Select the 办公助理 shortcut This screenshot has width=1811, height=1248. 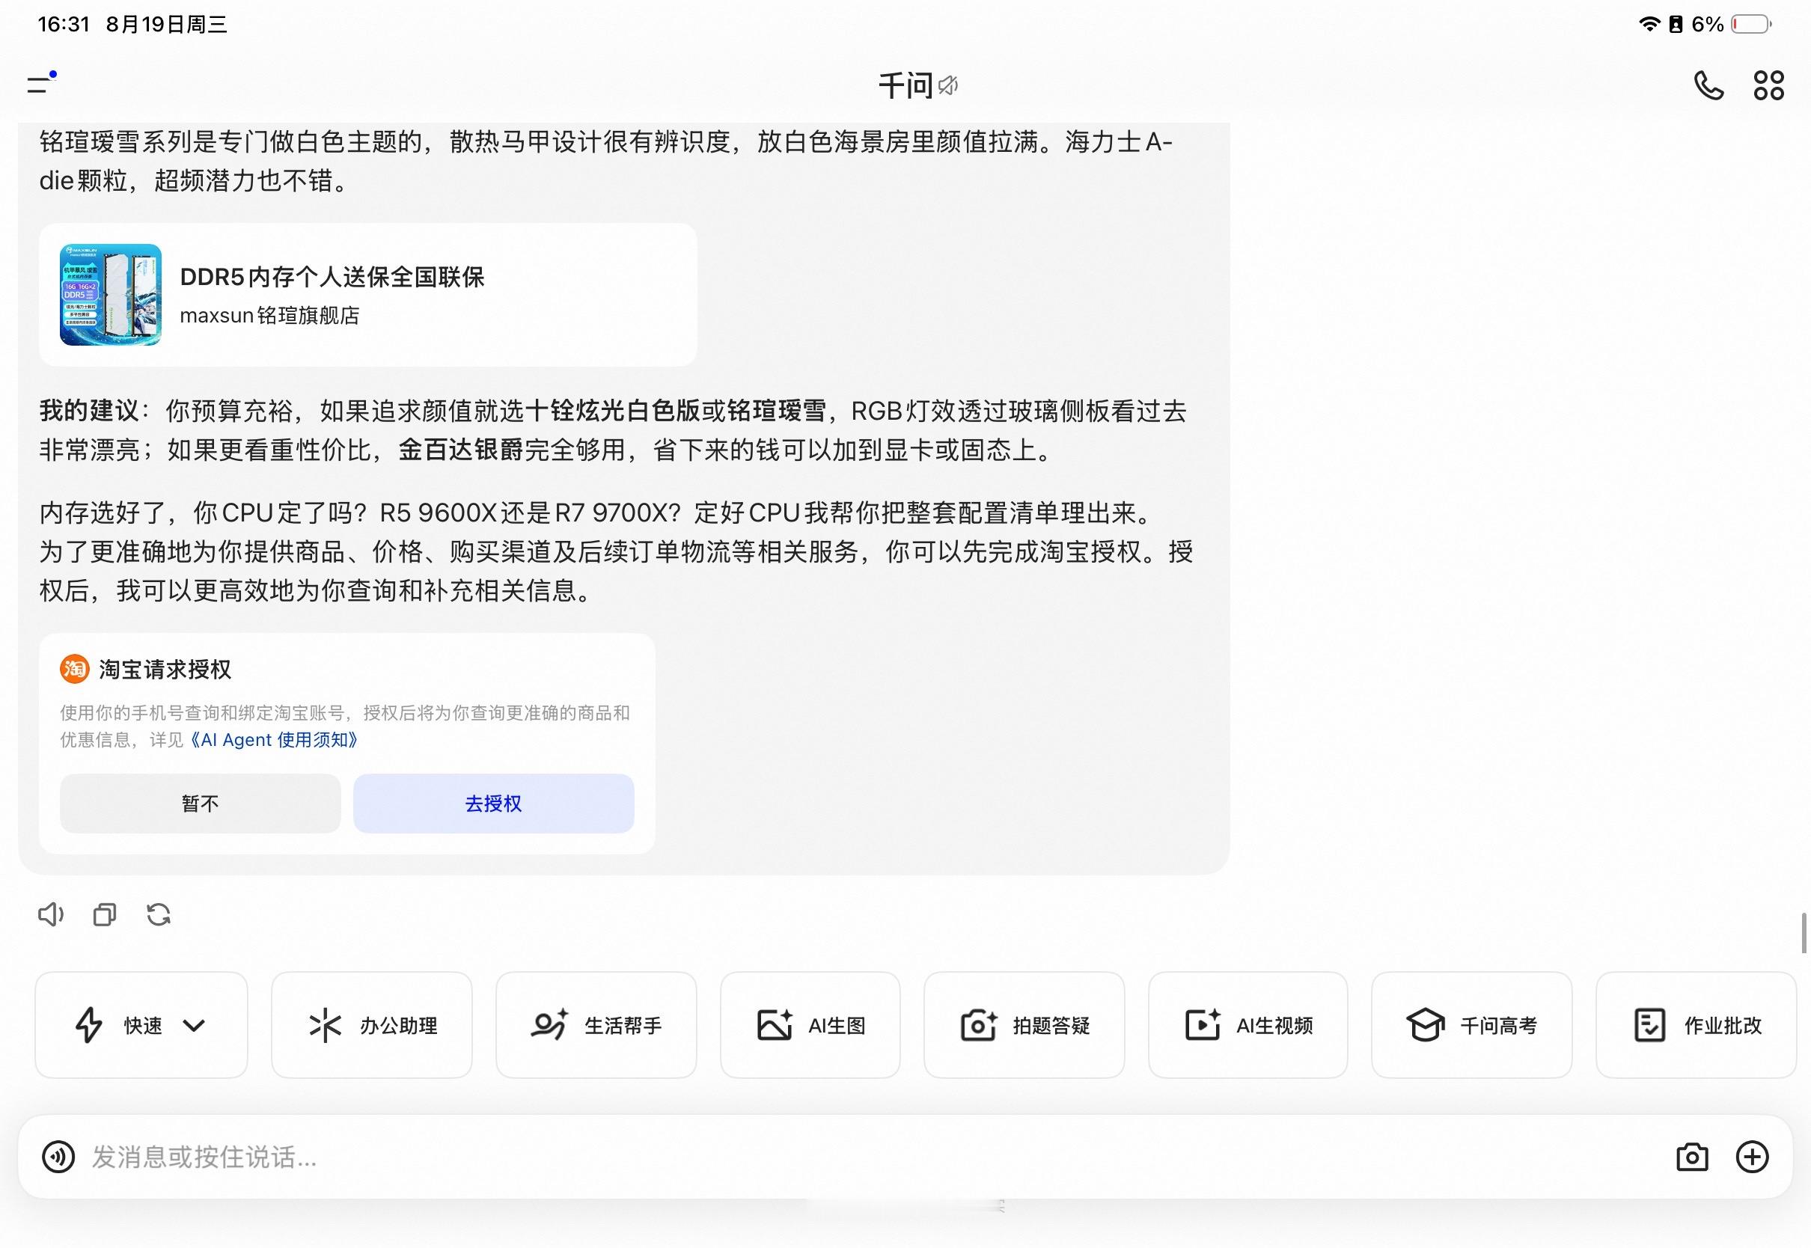point(372,1025)
